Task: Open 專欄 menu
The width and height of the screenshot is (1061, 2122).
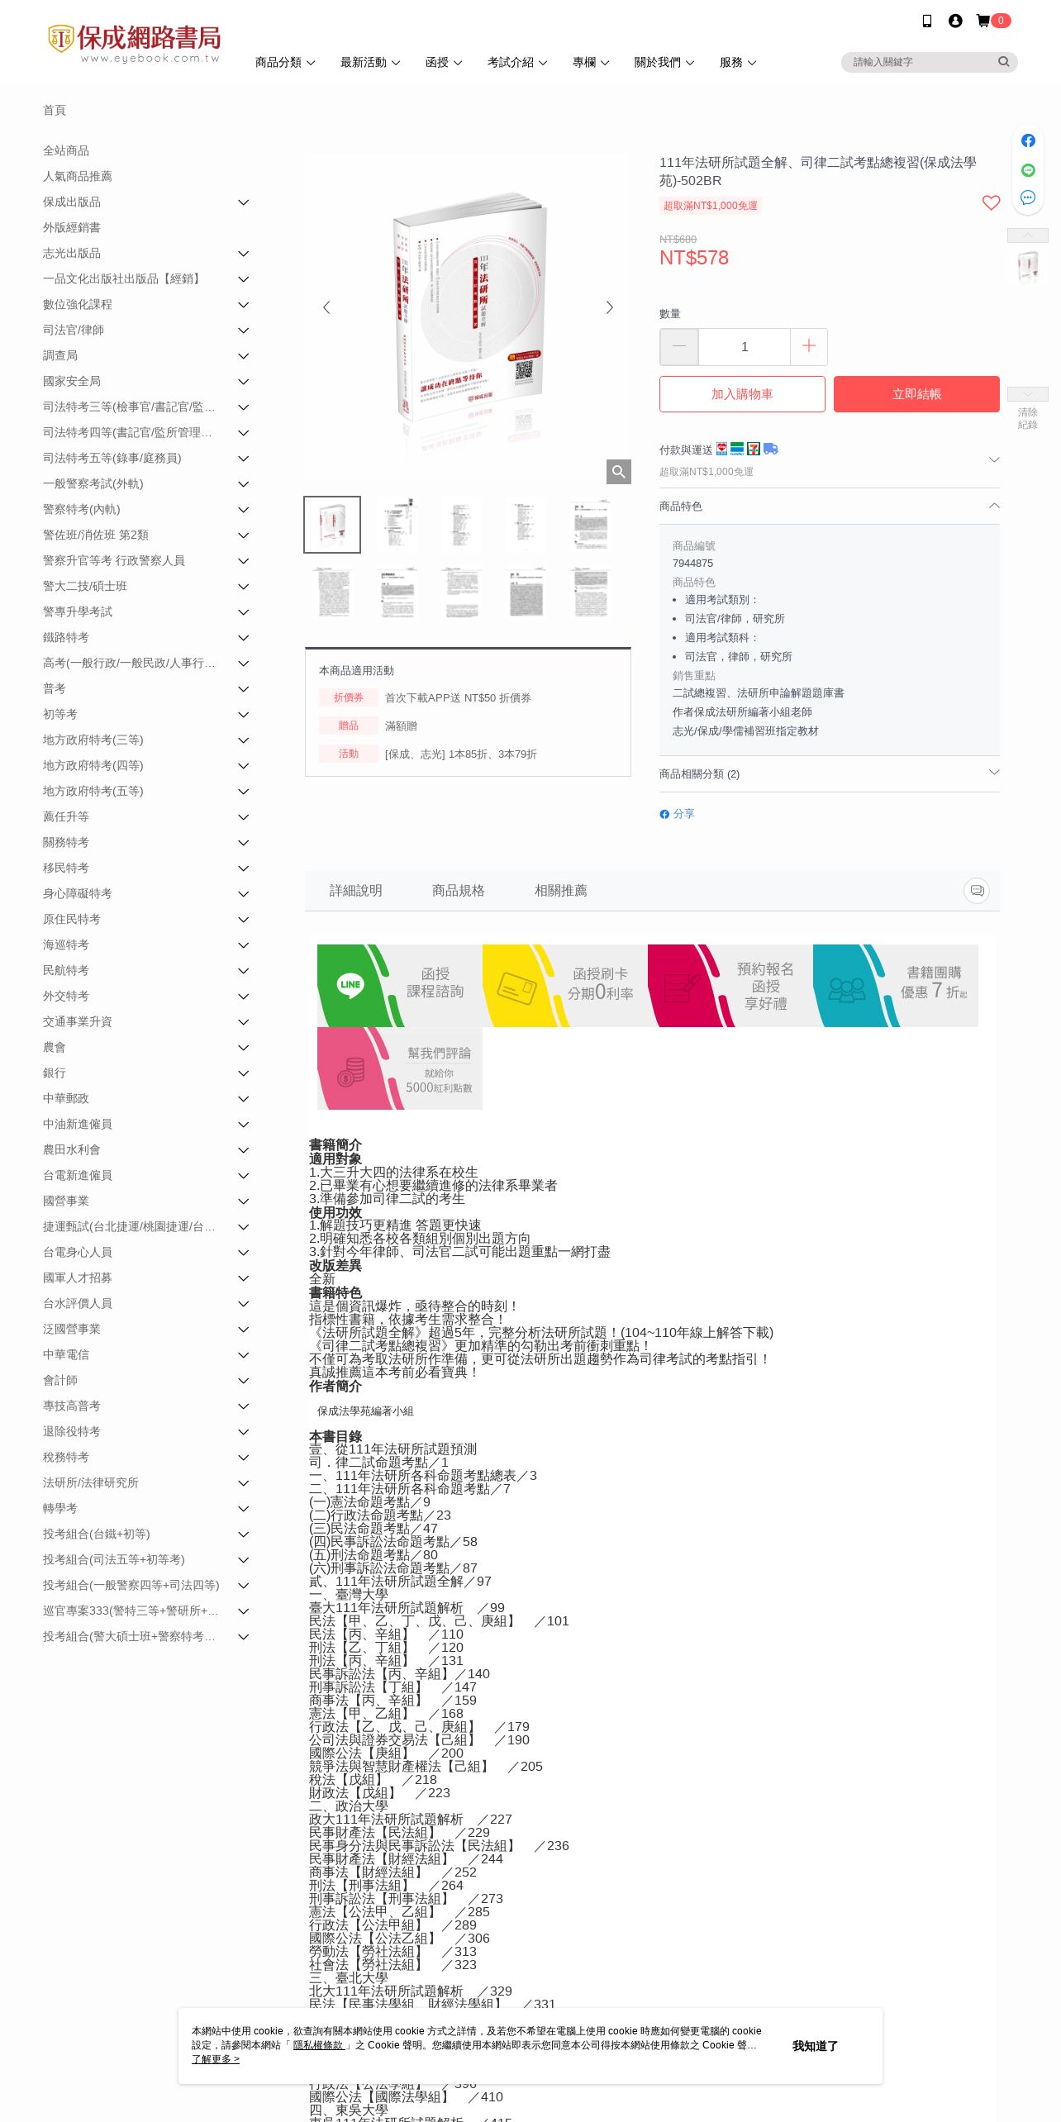Action: click(591, 63)
